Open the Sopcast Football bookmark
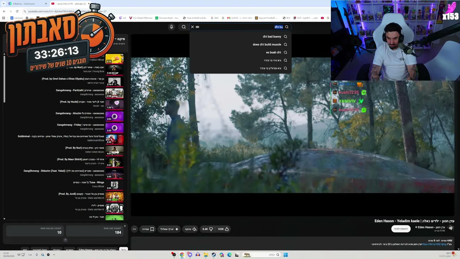This screenshot has width=460, height=259. (267, 18)
